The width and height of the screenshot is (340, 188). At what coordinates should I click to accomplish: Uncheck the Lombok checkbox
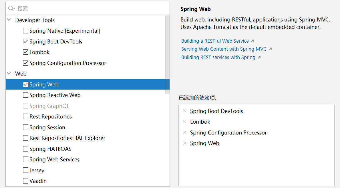25,52
